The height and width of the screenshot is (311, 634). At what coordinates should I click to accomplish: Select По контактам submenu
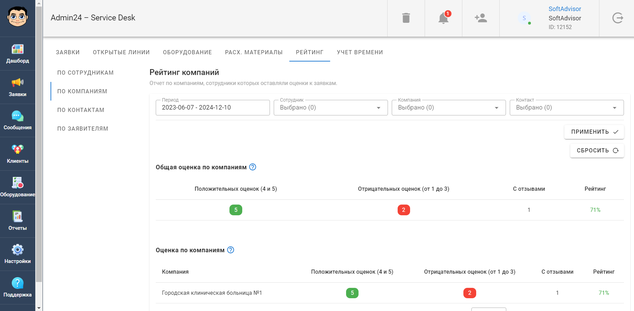(x=81, y=110)
